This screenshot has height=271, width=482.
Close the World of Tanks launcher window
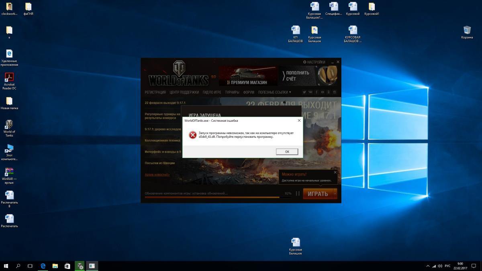pos(338,62)
